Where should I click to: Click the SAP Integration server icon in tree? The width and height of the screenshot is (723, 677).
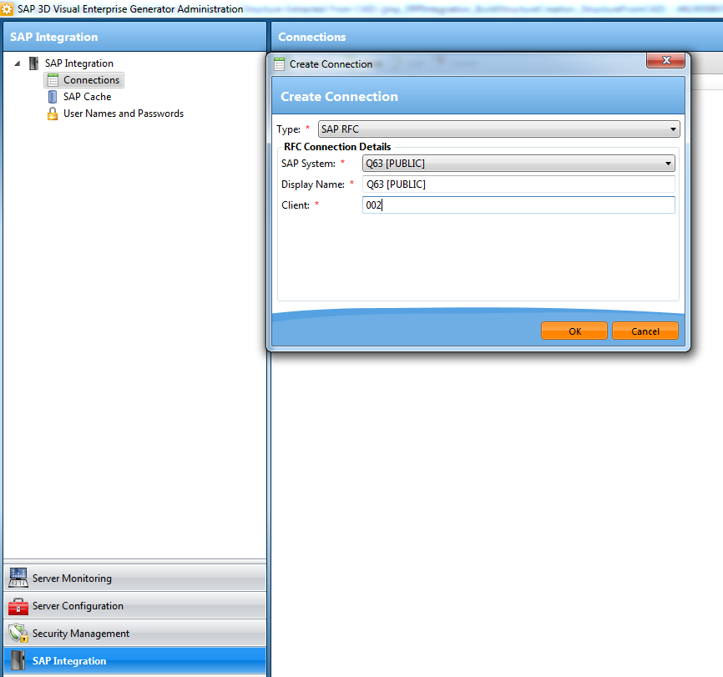33,63
